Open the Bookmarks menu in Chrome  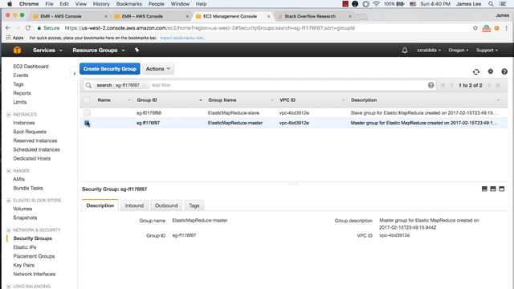click(x=128, y=4)
